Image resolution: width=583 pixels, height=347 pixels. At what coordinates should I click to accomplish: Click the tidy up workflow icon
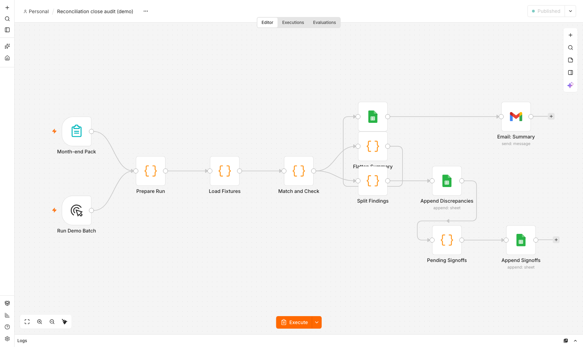pos(65,322)
